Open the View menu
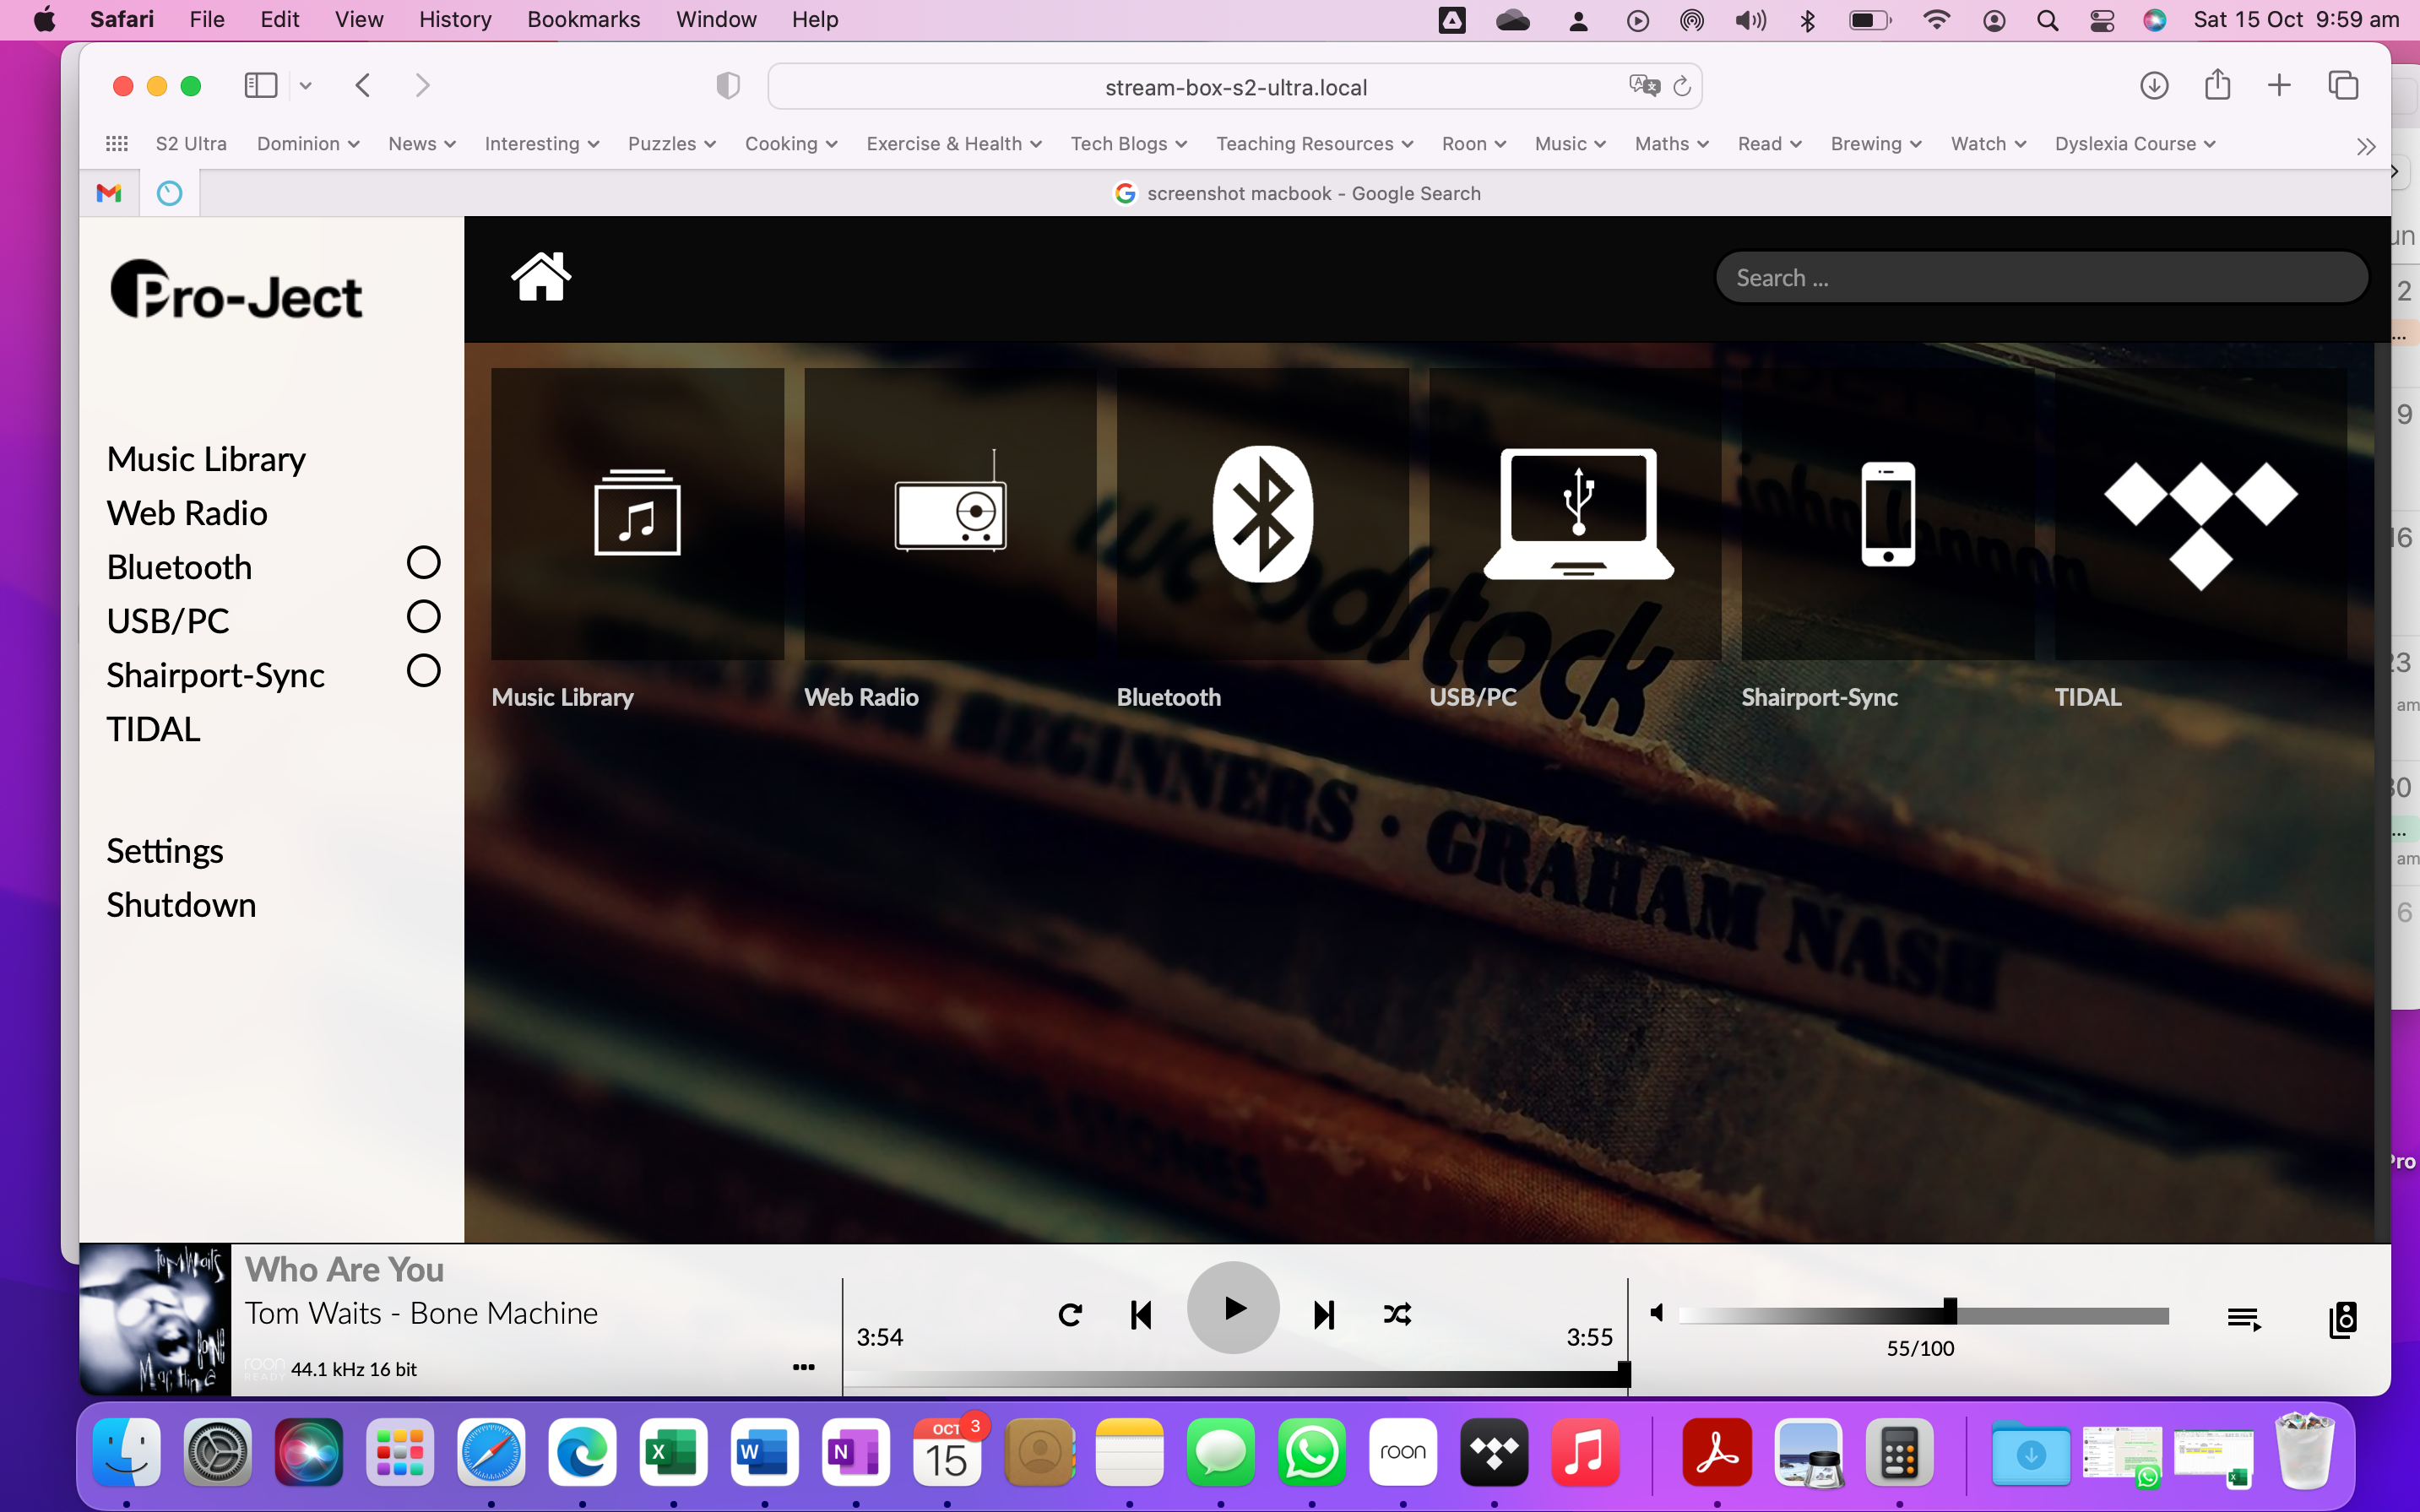 359,20
